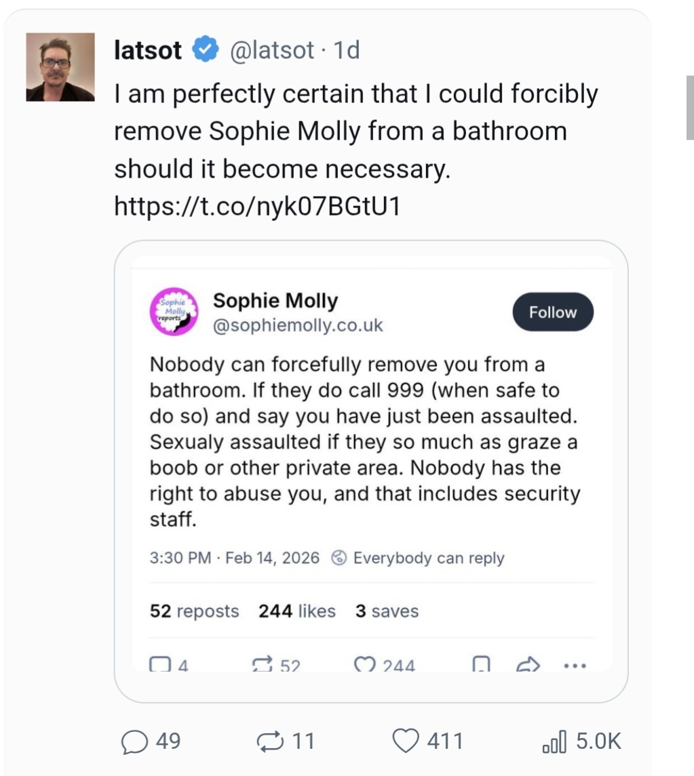Open the t.co link in the post
The width and height of the screenshot is (694, 776).
[257, 206]
